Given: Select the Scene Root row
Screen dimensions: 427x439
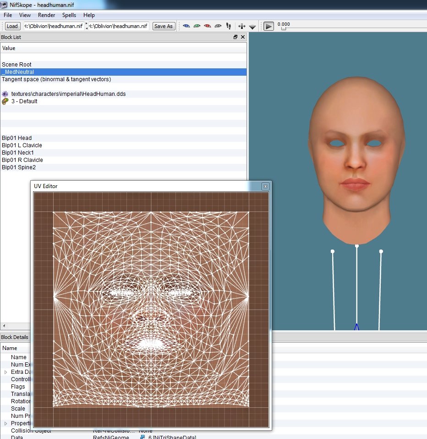Looking at the screenshot, I should point(123,64).
